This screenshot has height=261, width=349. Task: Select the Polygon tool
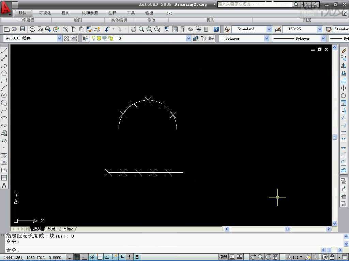click(x=4, y=73)
